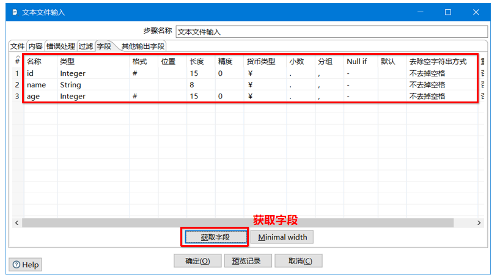
Task: Click the 格式 column header
Action: [x=144, y=61]
